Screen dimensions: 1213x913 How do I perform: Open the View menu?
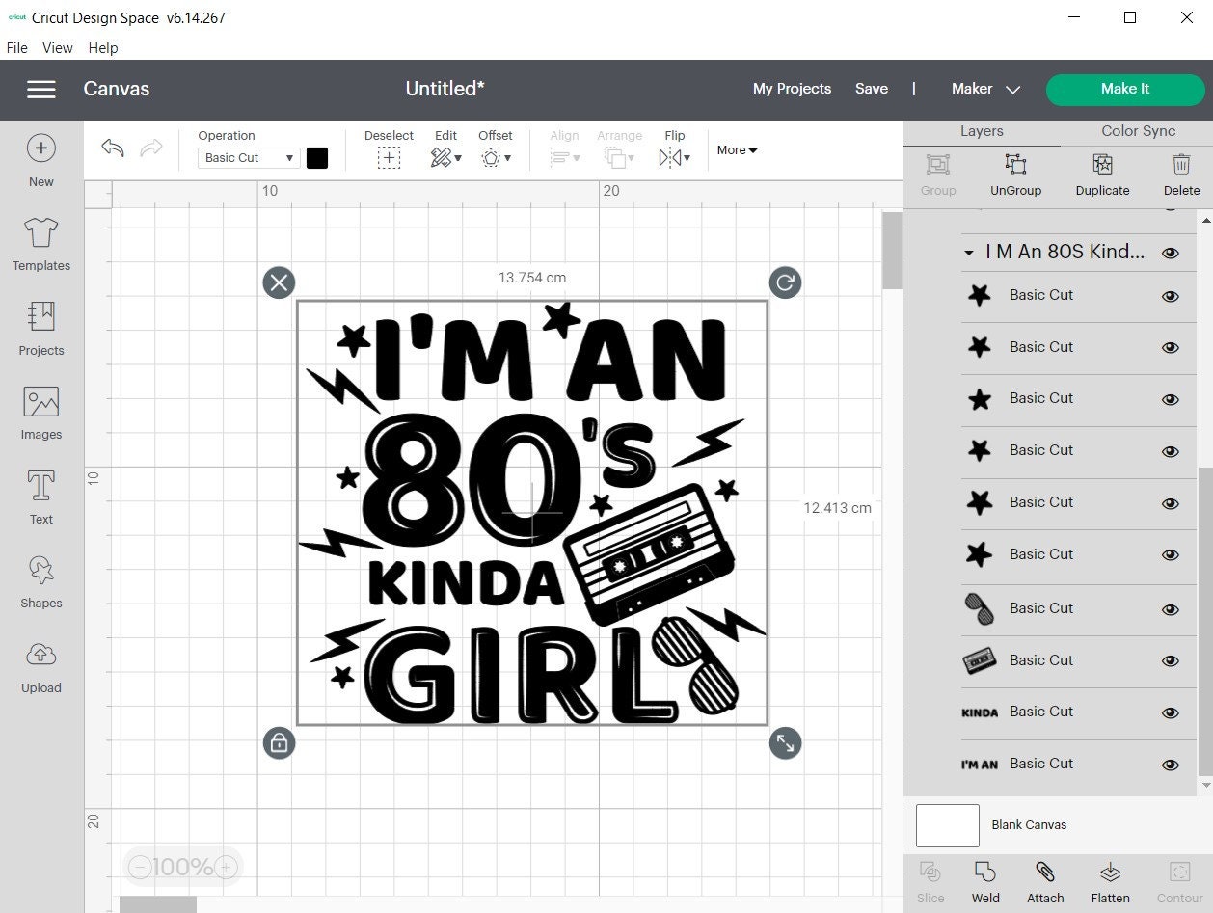[57, 47]
